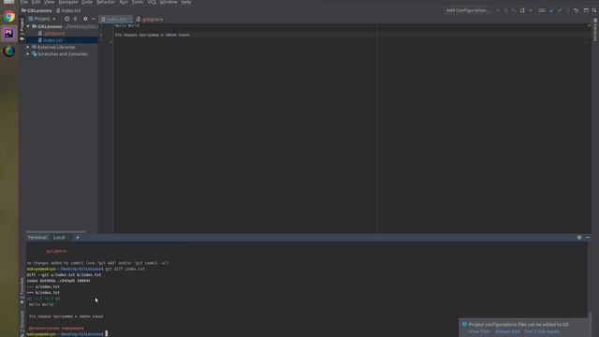Collapse the GitLessons root folder
The height and width of the screenshot is (337, 599).
coord(28,26)
